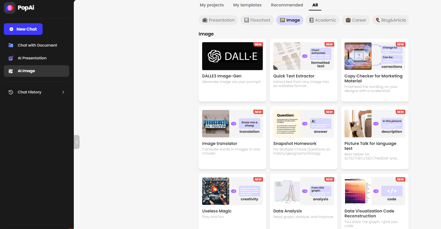Open the Data Visualization heatmap thumbnail
441x229 pixels.
(x=358, y=191)
